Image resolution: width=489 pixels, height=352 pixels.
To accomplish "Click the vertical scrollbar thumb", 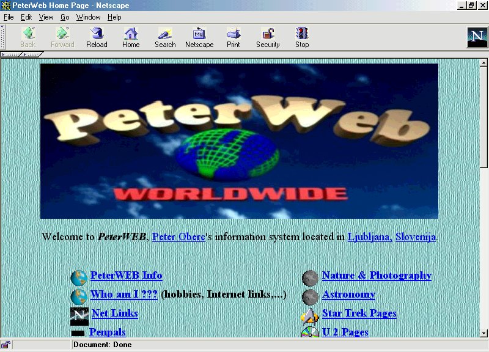I will (x=483, y=117).
